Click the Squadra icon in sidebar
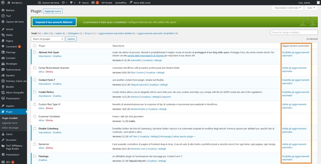 click(3, 75)
